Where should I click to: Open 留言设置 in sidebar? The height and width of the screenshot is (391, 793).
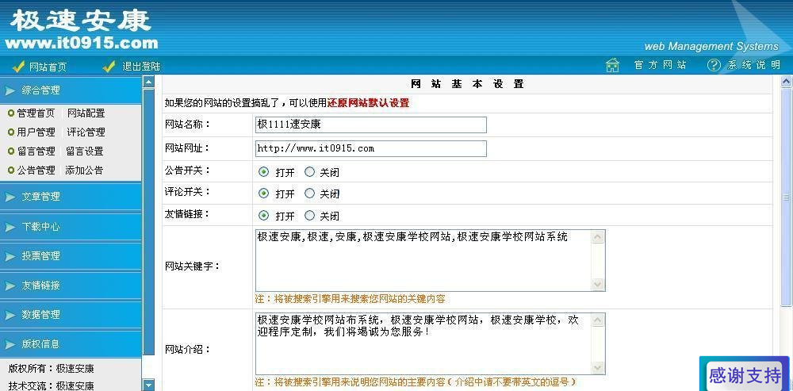[x=85, y=151]
